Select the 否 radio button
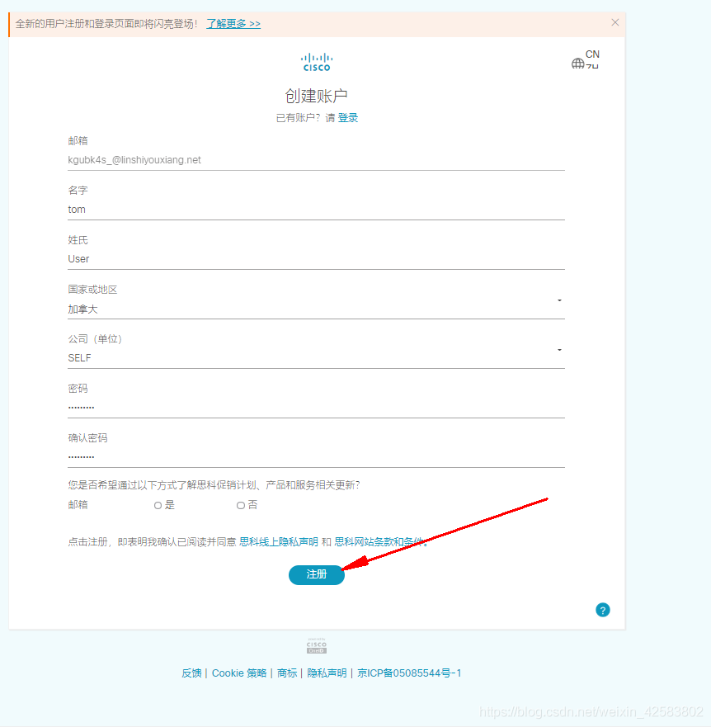The width and height of the screenshot is (711, 727). [241, 505]
